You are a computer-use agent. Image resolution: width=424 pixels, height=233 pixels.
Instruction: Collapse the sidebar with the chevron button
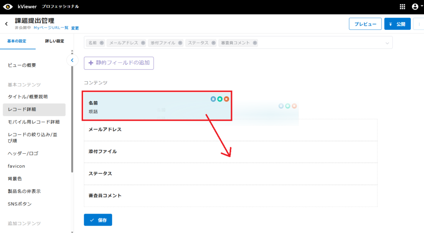pyautogui.click(x=72, y=60)
